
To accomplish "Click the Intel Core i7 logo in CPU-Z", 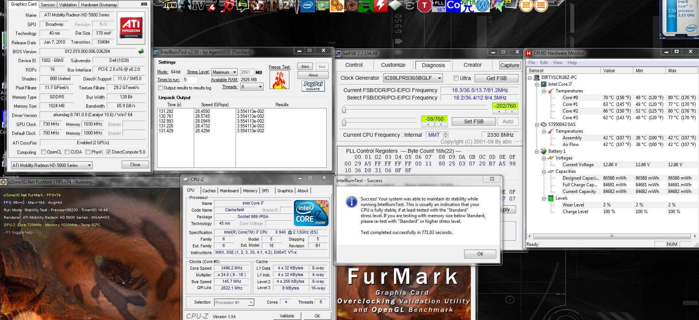I will [x=311, y=213].
